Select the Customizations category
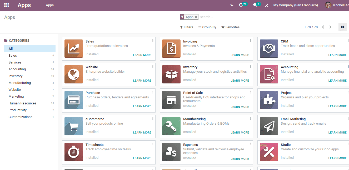This screenshot has width=349, height=170. click(30, 117)
